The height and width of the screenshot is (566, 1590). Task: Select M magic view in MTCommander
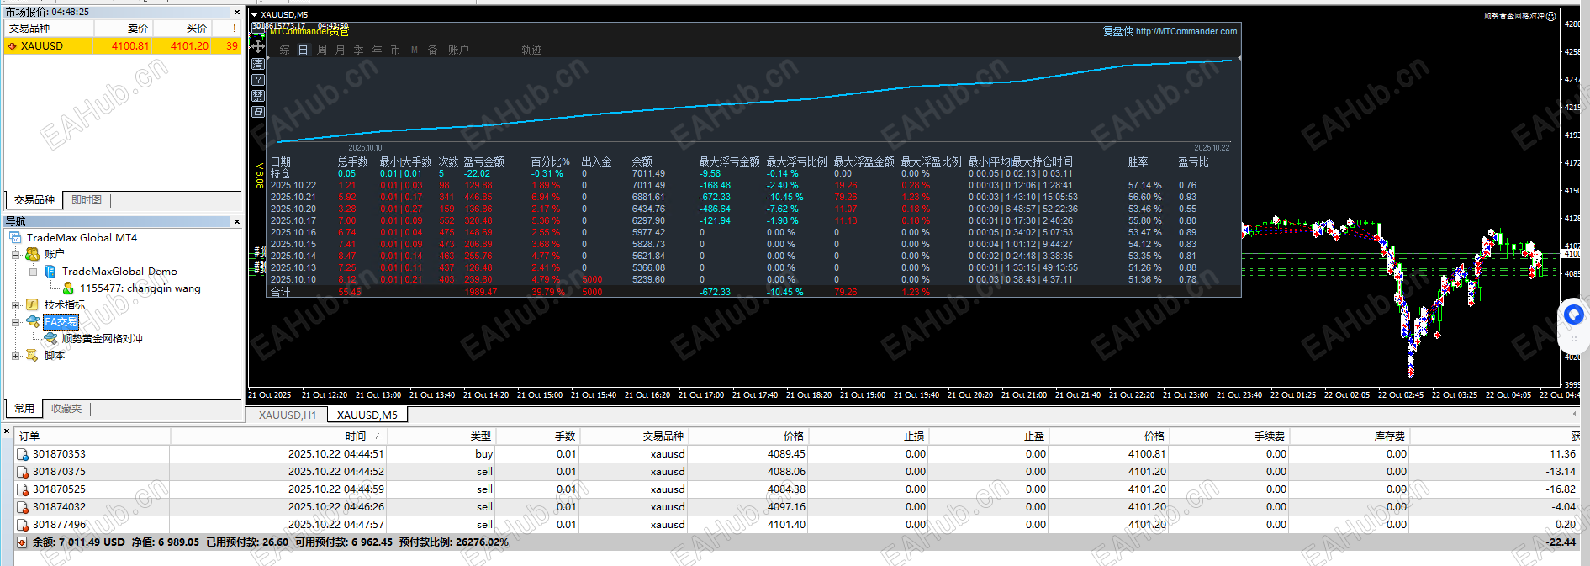415,50
